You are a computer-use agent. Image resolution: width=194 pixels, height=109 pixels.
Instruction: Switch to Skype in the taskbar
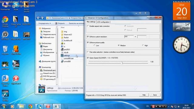(x=39, y=106)
